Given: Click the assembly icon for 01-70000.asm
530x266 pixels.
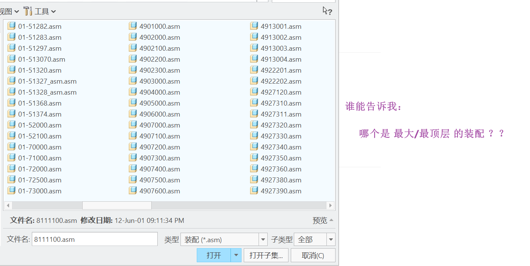Looking at the screenshot, I should [12, 147].
